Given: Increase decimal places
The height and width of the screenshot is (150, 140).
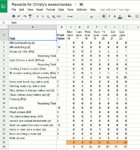Looking at the screenshot, I should [x=53, y=16].
